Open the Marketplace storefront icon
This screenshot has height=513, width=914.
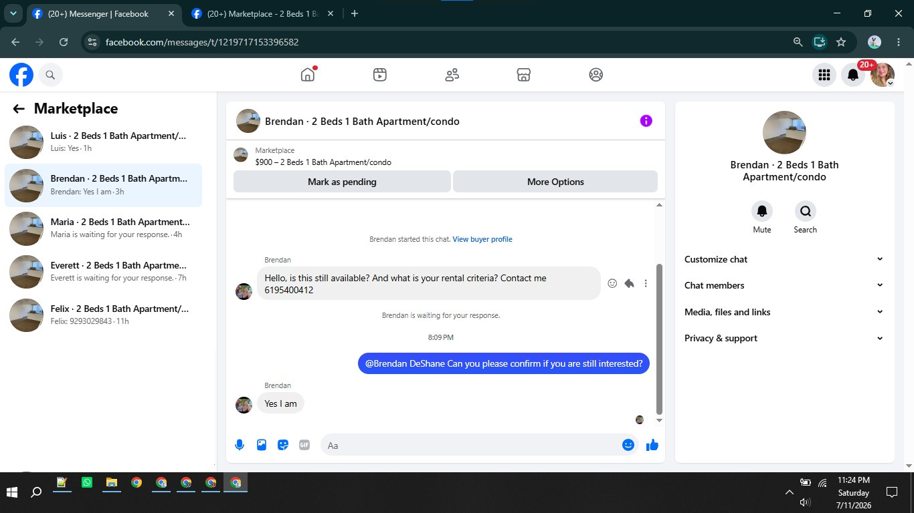pyautogui.click(x=524, y=75)
